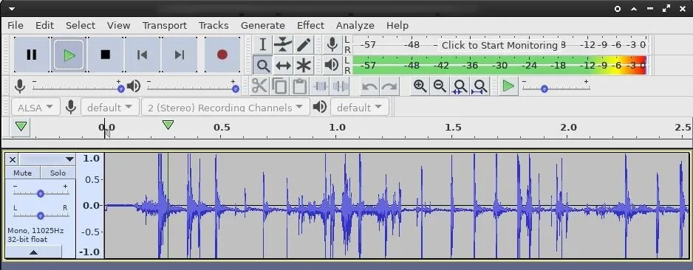The width and height of the screenshot is (693, 270).
Task: Select the Multi-Tool (asterisk)
Action: (x=303, y=66)
